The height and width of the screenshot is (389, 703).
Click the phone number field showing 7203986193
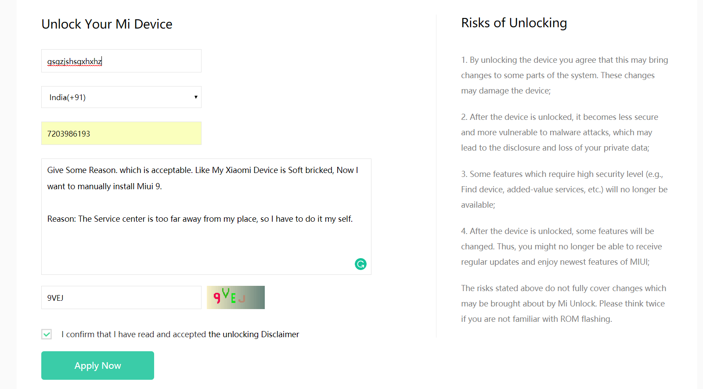click(x=121, y=133)
